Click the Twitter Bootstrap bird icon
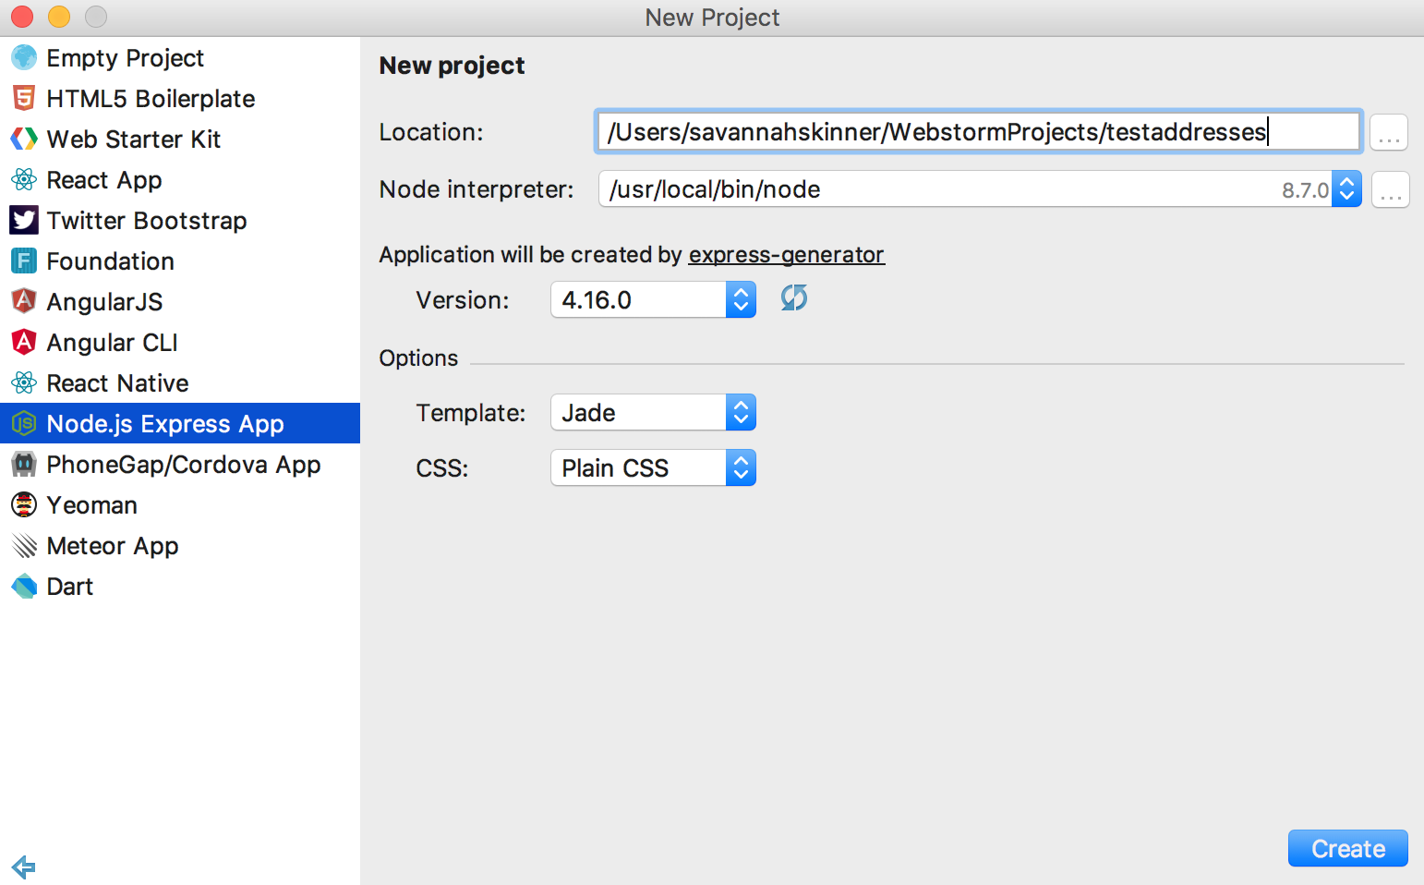 pyautogui.click(x=24, y=220)
